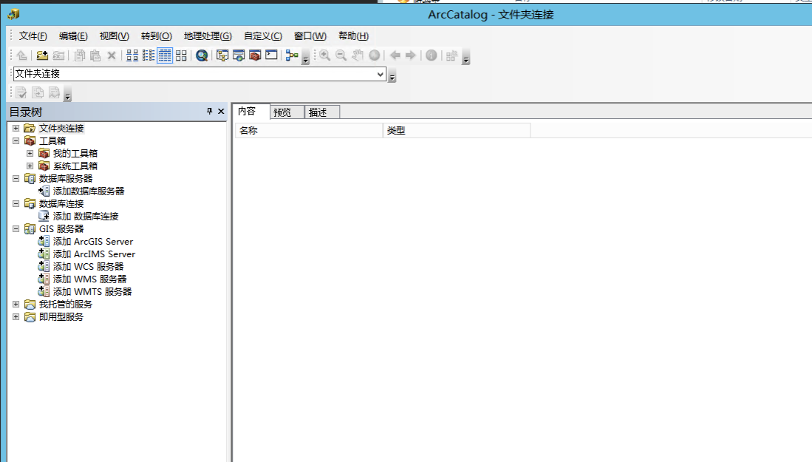
Task: Open the 地理处理(G) menu
Action: pos(208,35)
